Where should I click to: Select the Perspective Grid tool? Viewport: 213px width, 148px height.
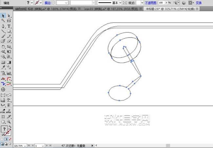[9, 57]
